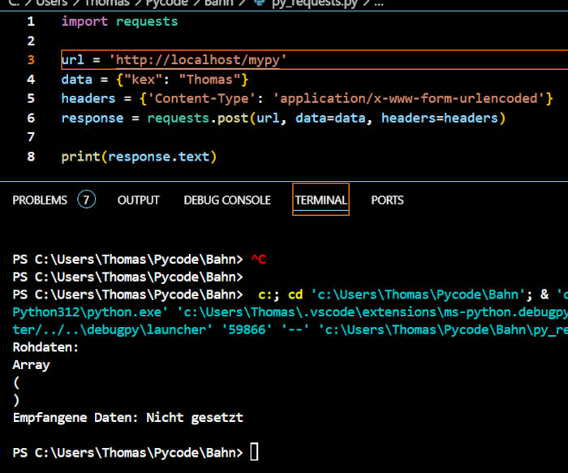Switch to the OUTPUT tab
The width and height of the screenshot is (568, 473).
coord(138,200)
